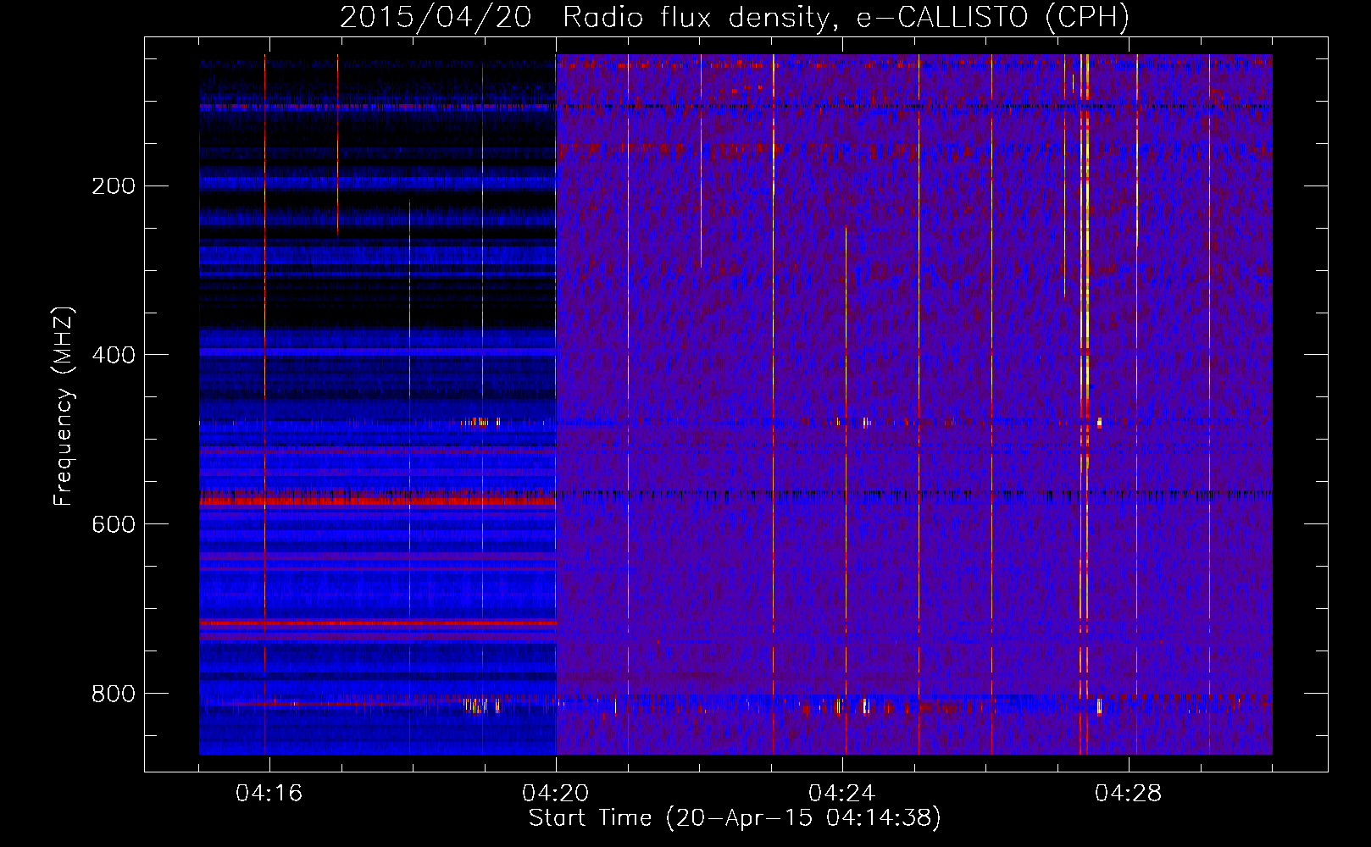Click the 04:24 time tick label
Screen dimensions: 1371x847
pos(842,794)
